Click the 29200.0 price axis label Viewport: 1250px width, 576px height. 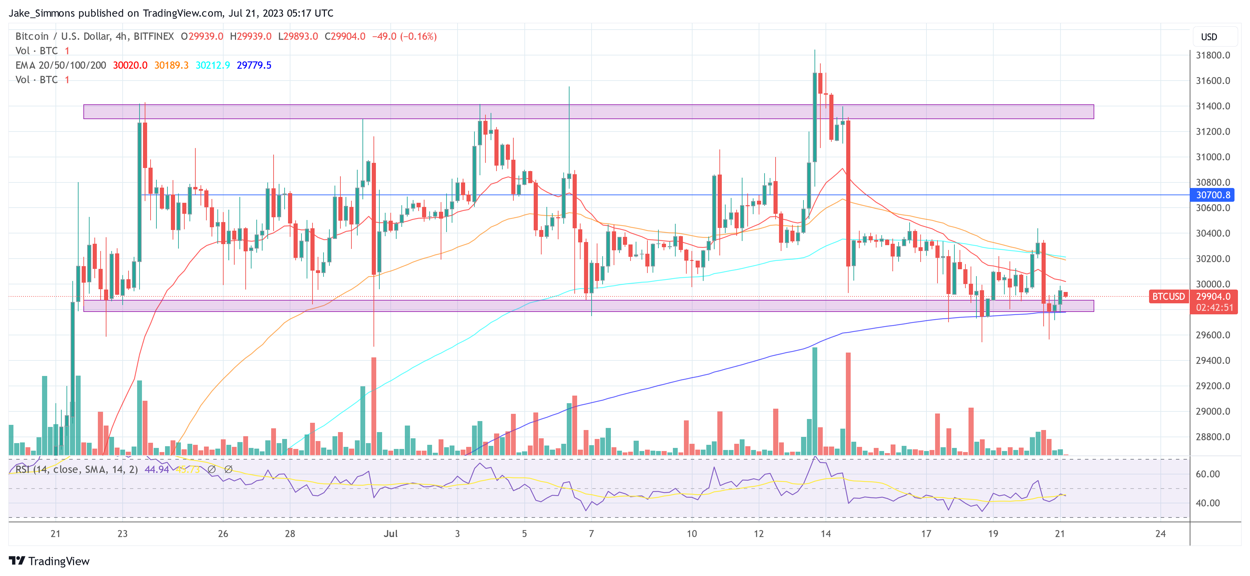pos(1213,386)
